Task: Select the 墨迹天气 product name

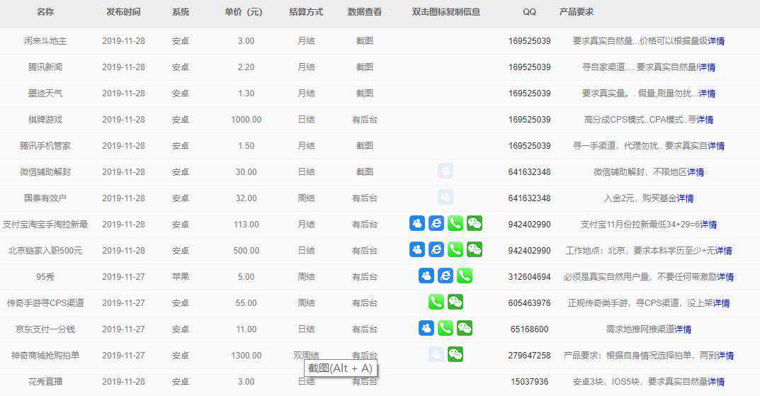Action: pyautogui.click(x=45, y=94)
